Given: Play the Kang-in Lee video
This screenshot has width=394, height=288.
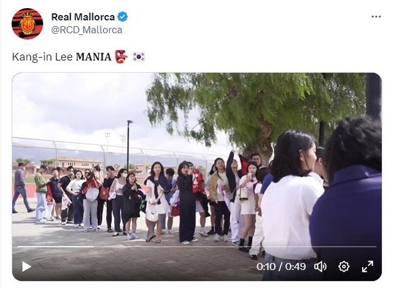Looking at the screenshot, I should (x=26, y=267).
